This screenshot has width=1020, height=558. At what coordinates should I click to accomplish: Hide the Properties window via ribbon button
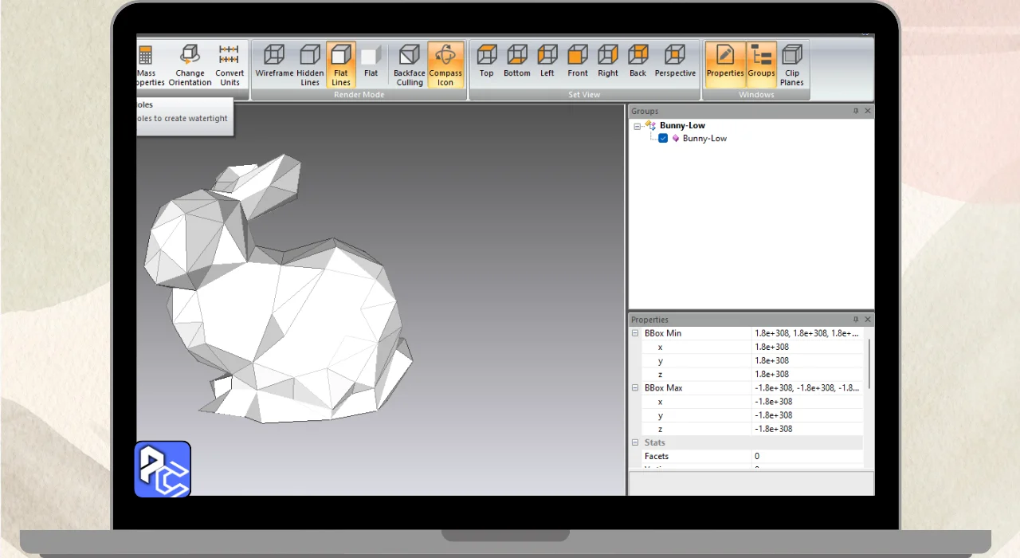coord(724,63)
